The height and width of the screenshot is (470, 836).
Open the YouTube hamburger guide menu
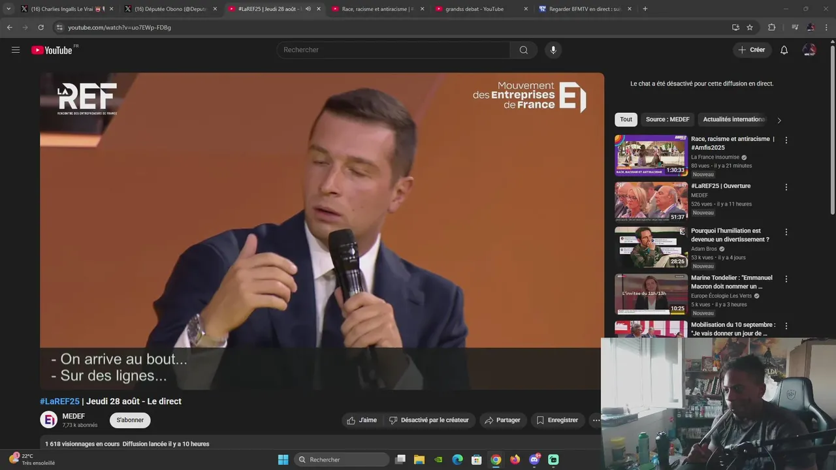pos(16,50)
